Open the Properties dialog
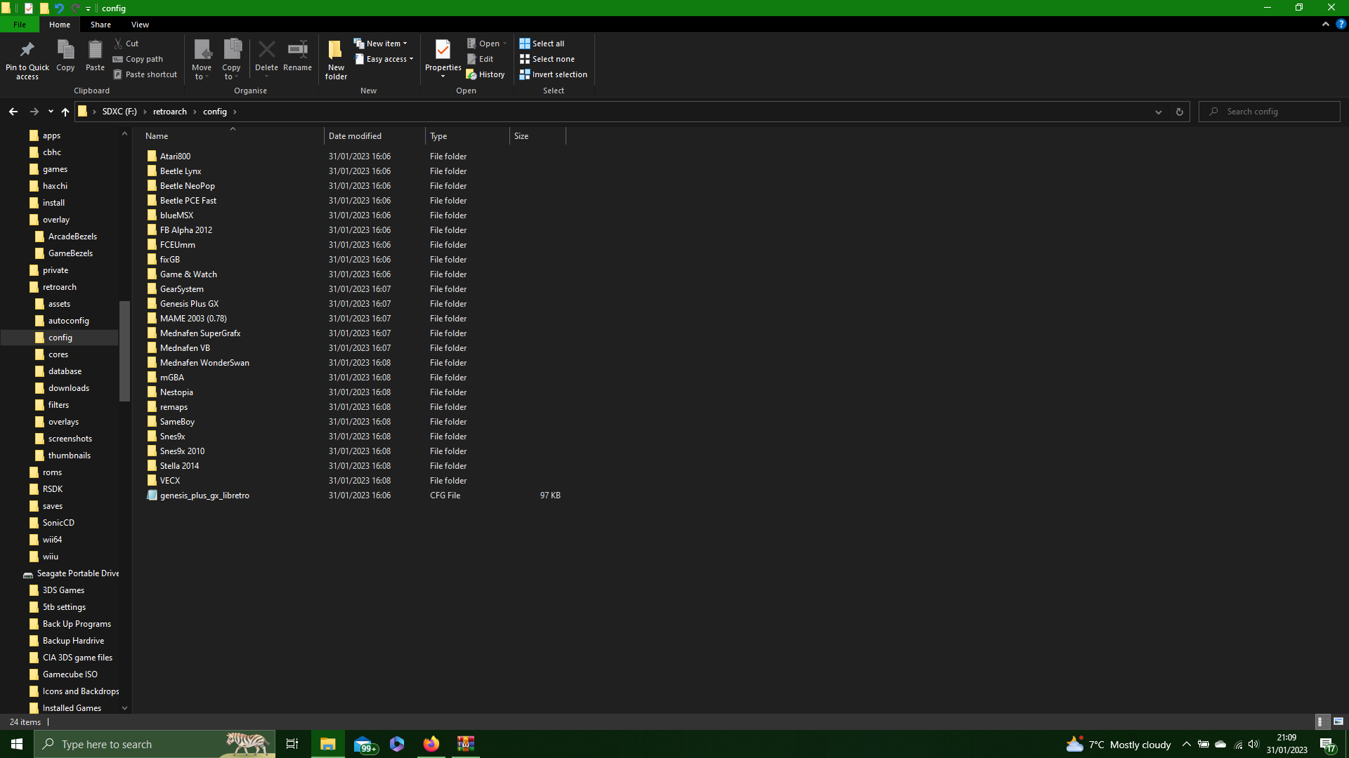 pyautogui.click(x=443, y=55)
